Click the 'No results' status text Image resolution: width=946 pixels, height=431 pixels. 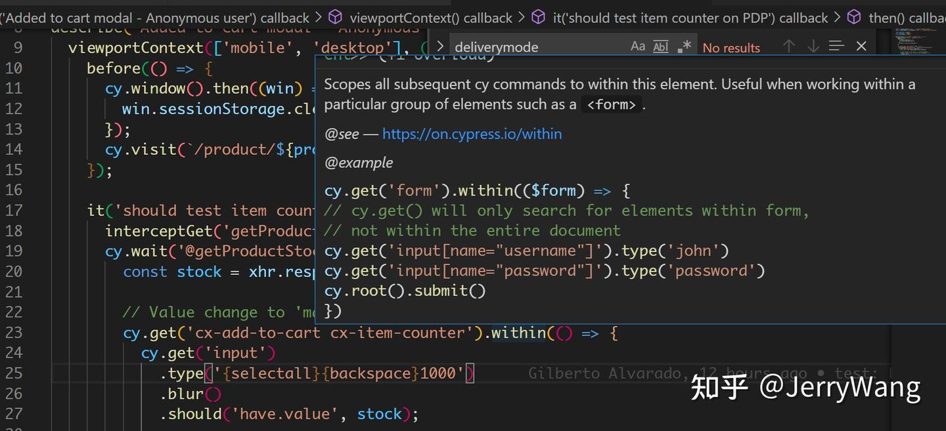pos(731,47)
